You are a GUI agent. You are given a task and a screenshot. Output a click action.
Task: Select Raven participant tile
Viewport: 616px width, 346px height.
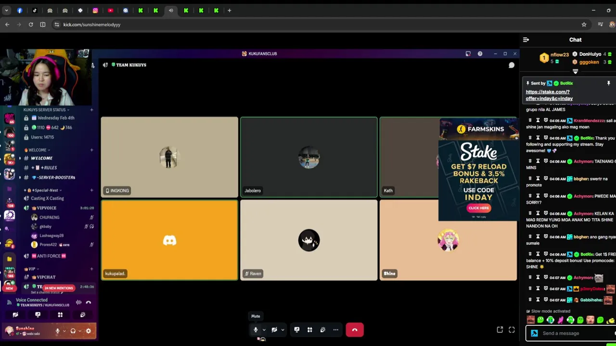[x=309, y=240]
